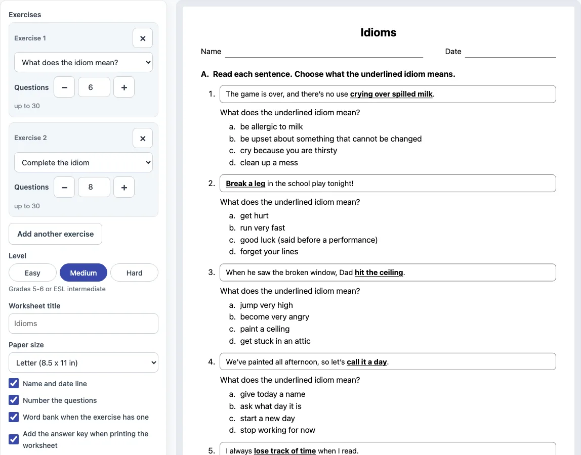
Task: Click the 'call it a day' sentence box
Action: [x=388, y=361]
